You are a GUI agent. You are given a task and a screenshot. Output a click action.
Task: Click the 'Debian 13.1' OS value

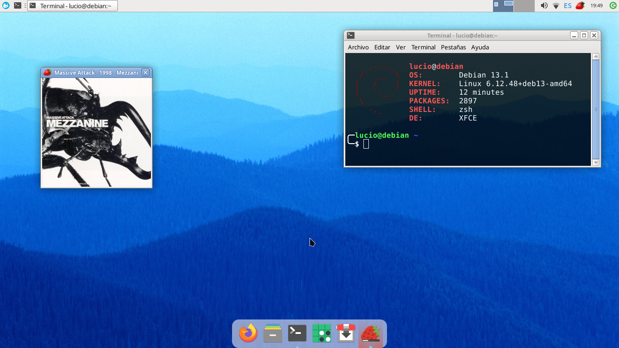pyautogui.click(x=484, y=75)
